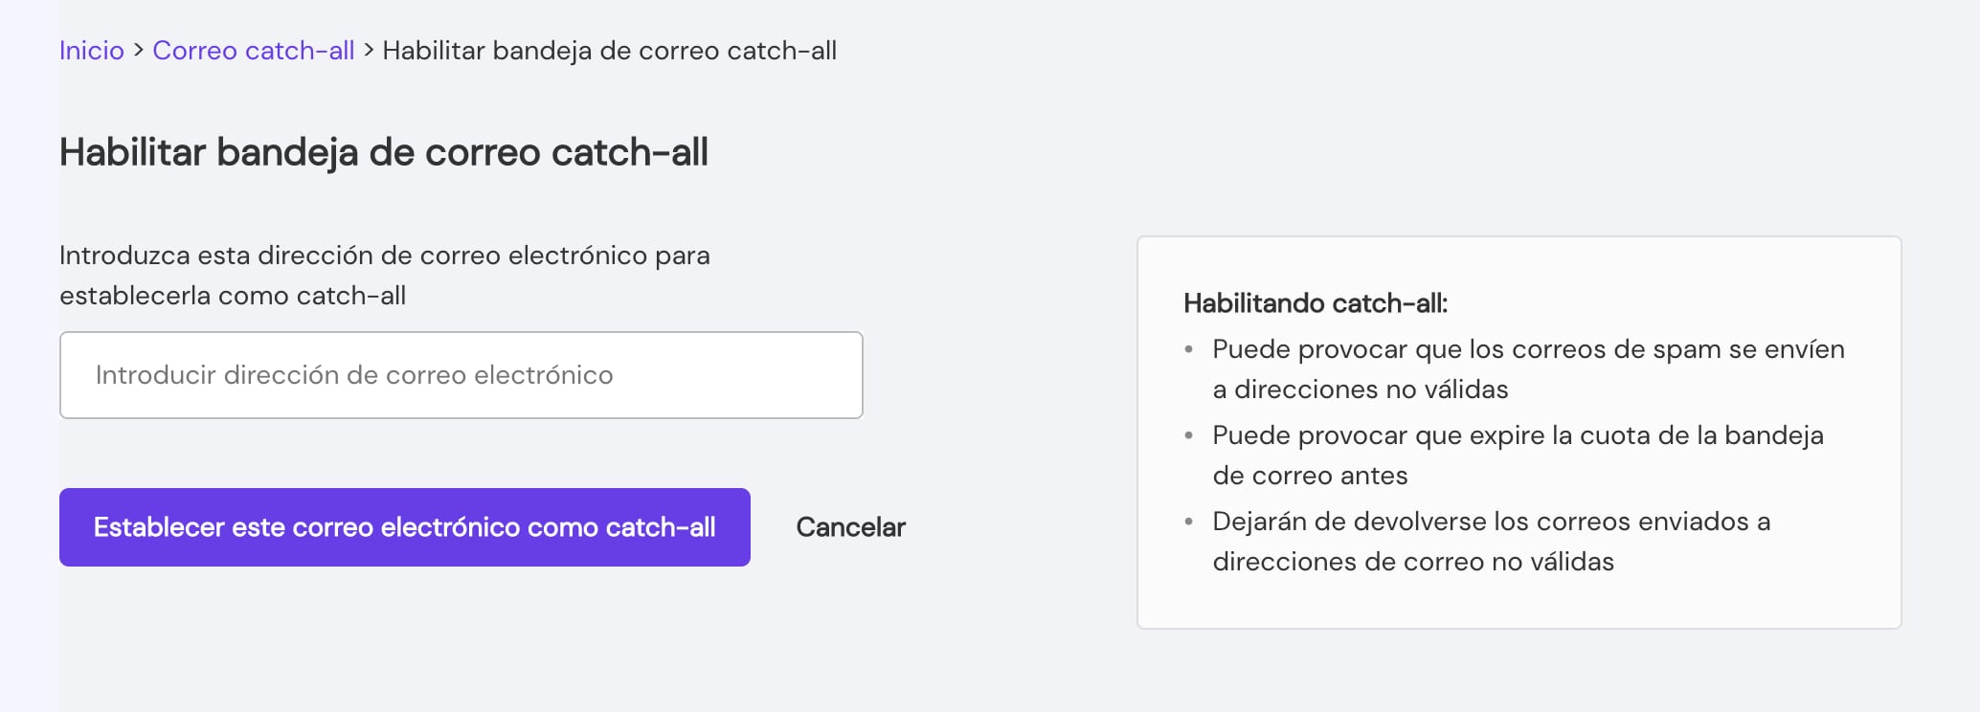Screen dimensions: 1980x712
Task: Open the Correo catch-all breadcrumb link
Action: 254,51
